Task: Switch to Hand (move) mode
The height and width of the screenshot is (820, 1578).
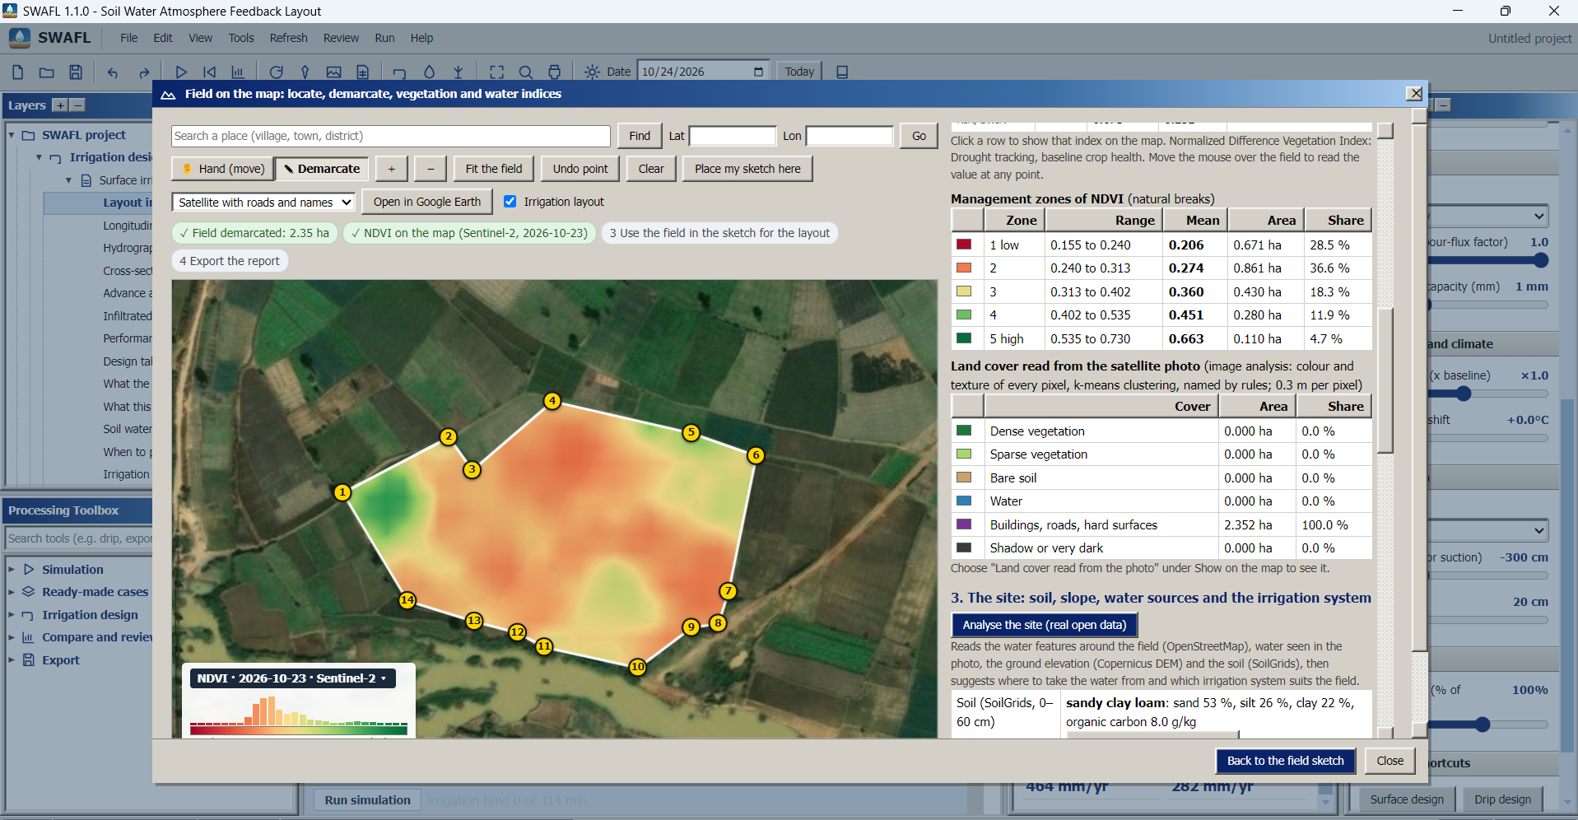Action: (x=223, y=169)
